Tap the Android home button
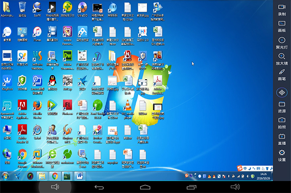This screenshot has height=193, width=291. [x=145, y=187]
